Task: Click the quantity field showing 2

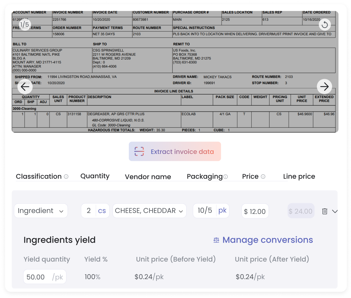Action: click(88, 211)
